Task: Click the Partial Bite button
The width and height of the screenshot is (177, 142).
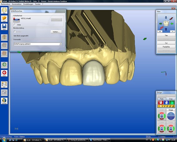Action: coord(166,47)
